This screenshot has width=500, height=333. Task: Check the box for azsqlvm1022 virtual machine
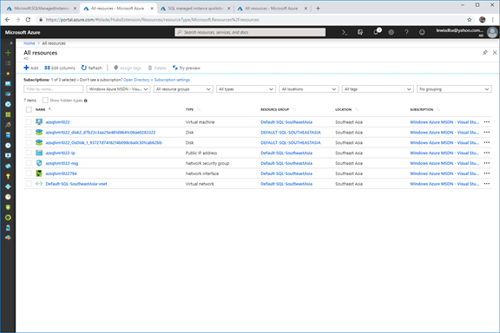29,121
